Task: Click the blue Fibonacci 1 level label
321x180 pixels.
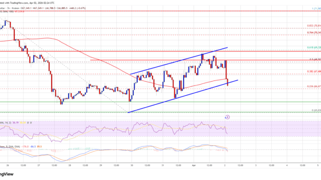Action: click(x=316, y=8)
